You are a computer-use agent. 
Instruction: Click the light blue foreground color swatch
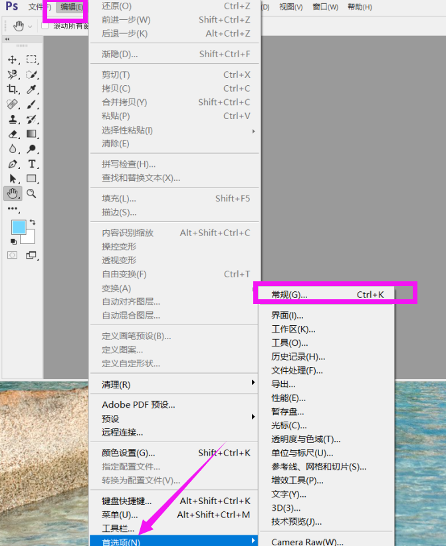pyautogui.click(x=18, y=227)
